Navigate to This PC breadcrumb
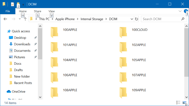This screenshot has height=106, width=189. coord(44,19)
